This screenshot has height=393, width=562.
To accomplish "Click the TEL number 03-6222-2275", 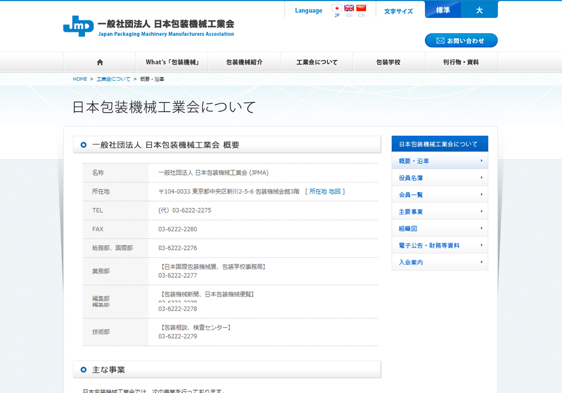I will 192,211.
